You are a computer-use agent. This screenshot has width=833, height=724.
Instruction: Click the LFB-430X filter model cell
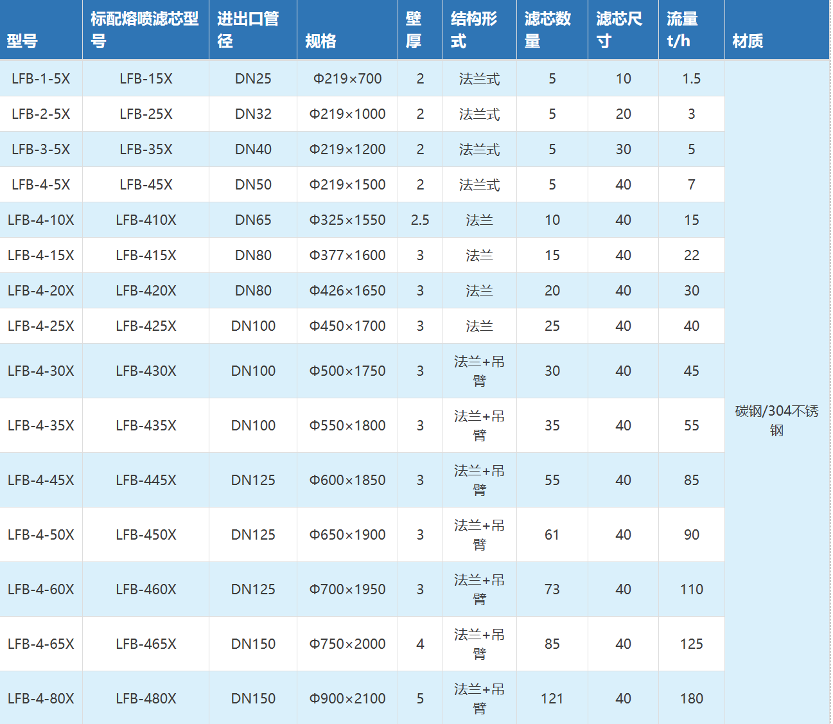[x=146, y=371]
